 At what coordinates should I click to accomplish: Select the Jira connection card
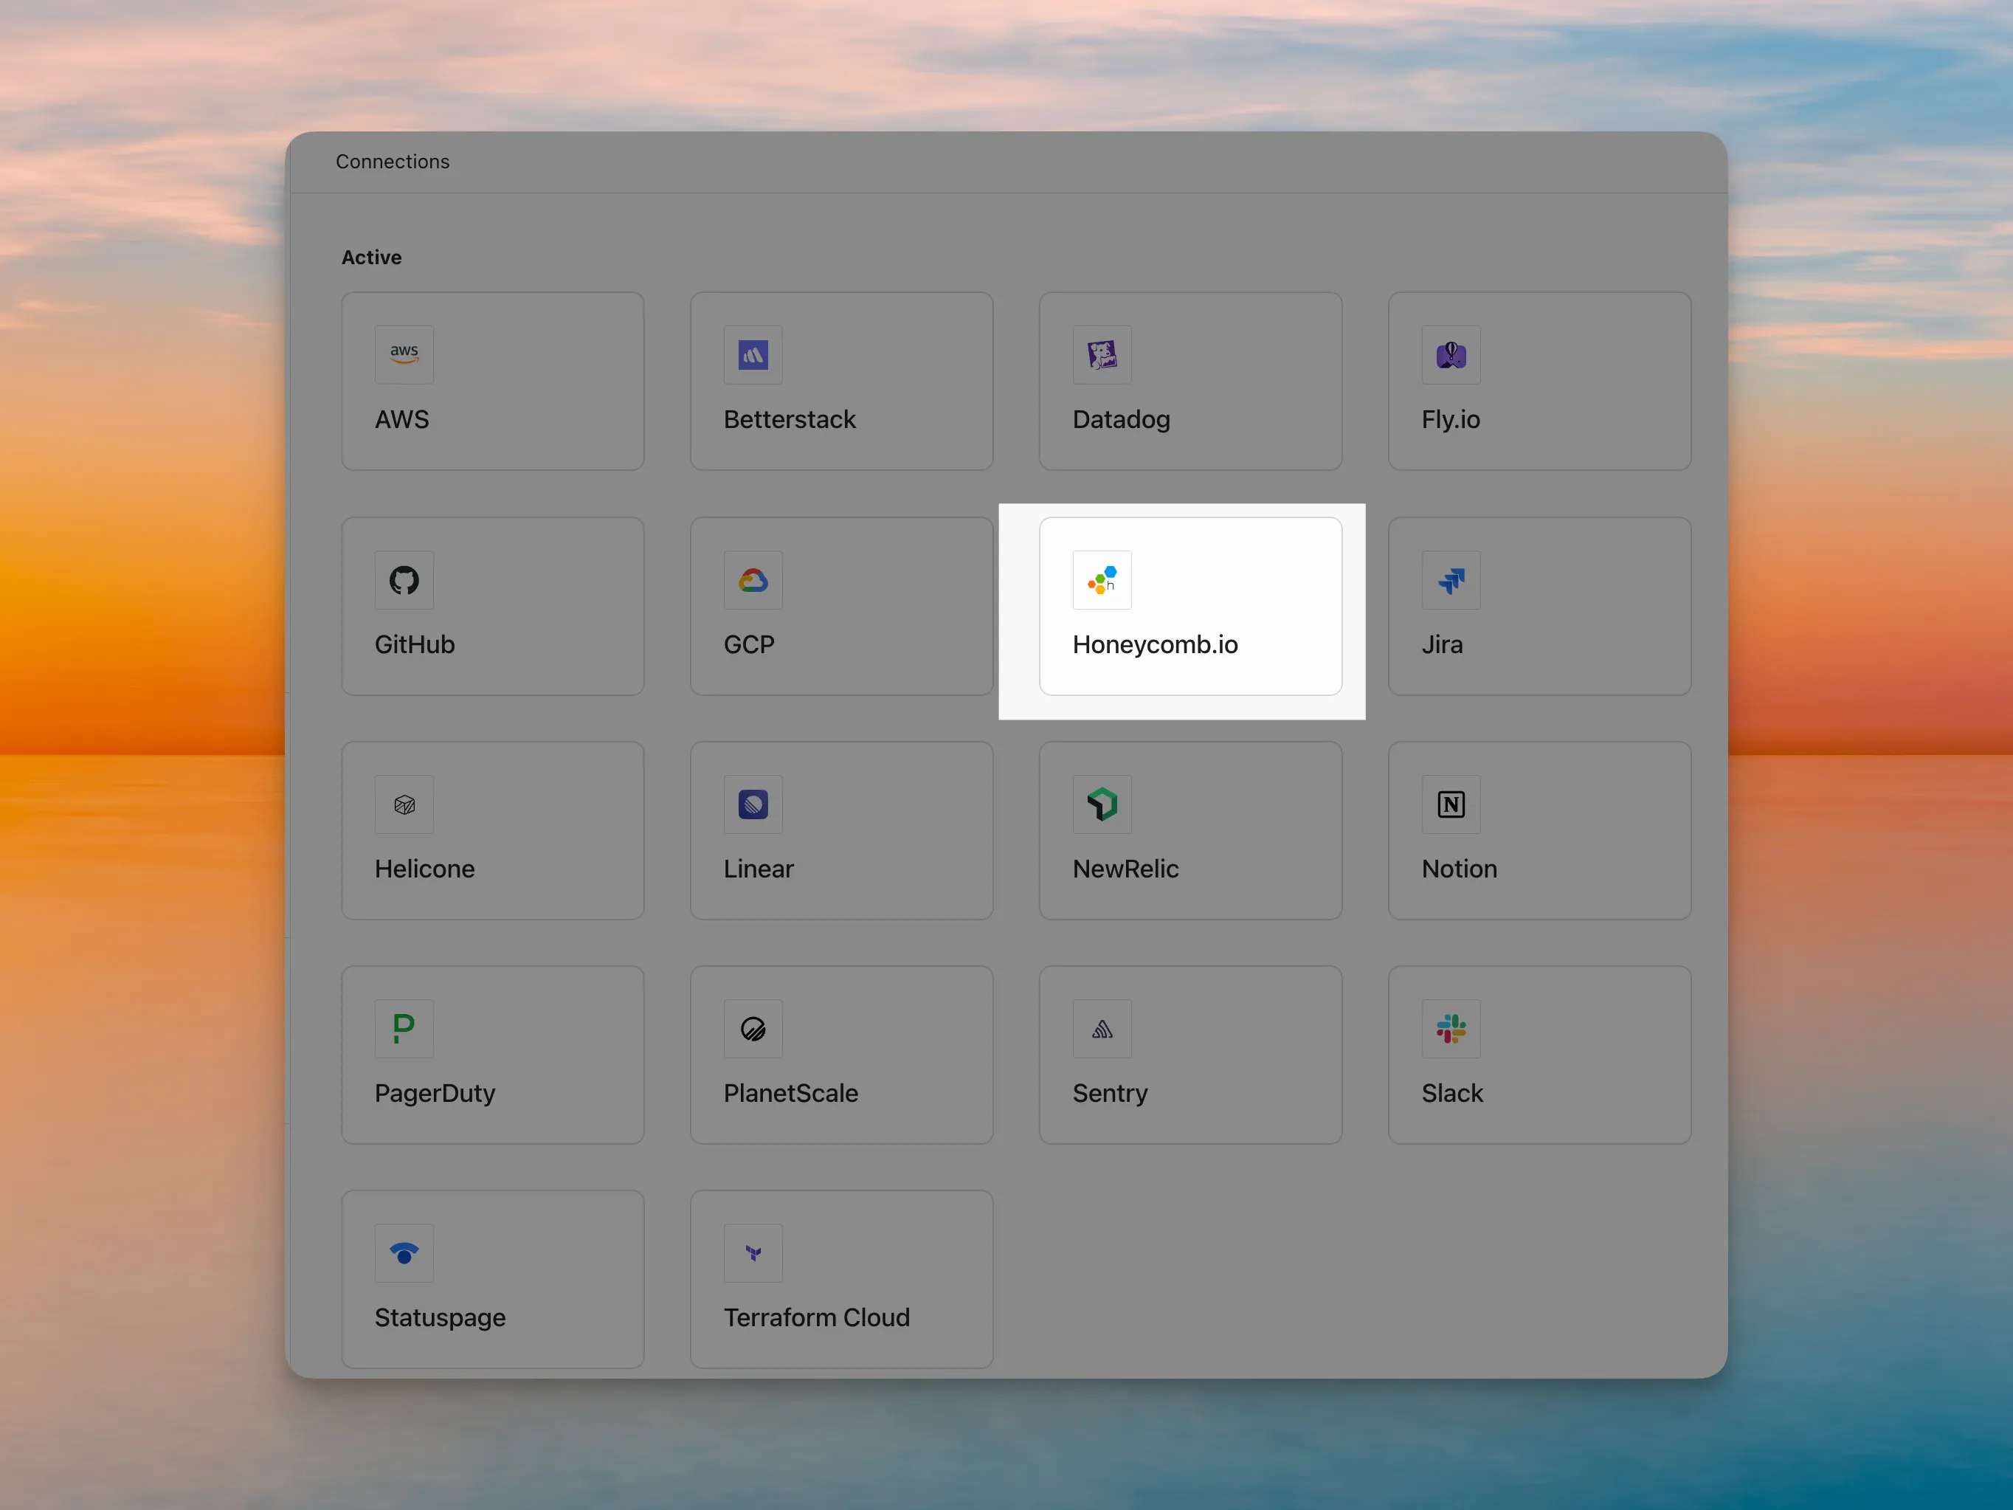click(1539, 606)
